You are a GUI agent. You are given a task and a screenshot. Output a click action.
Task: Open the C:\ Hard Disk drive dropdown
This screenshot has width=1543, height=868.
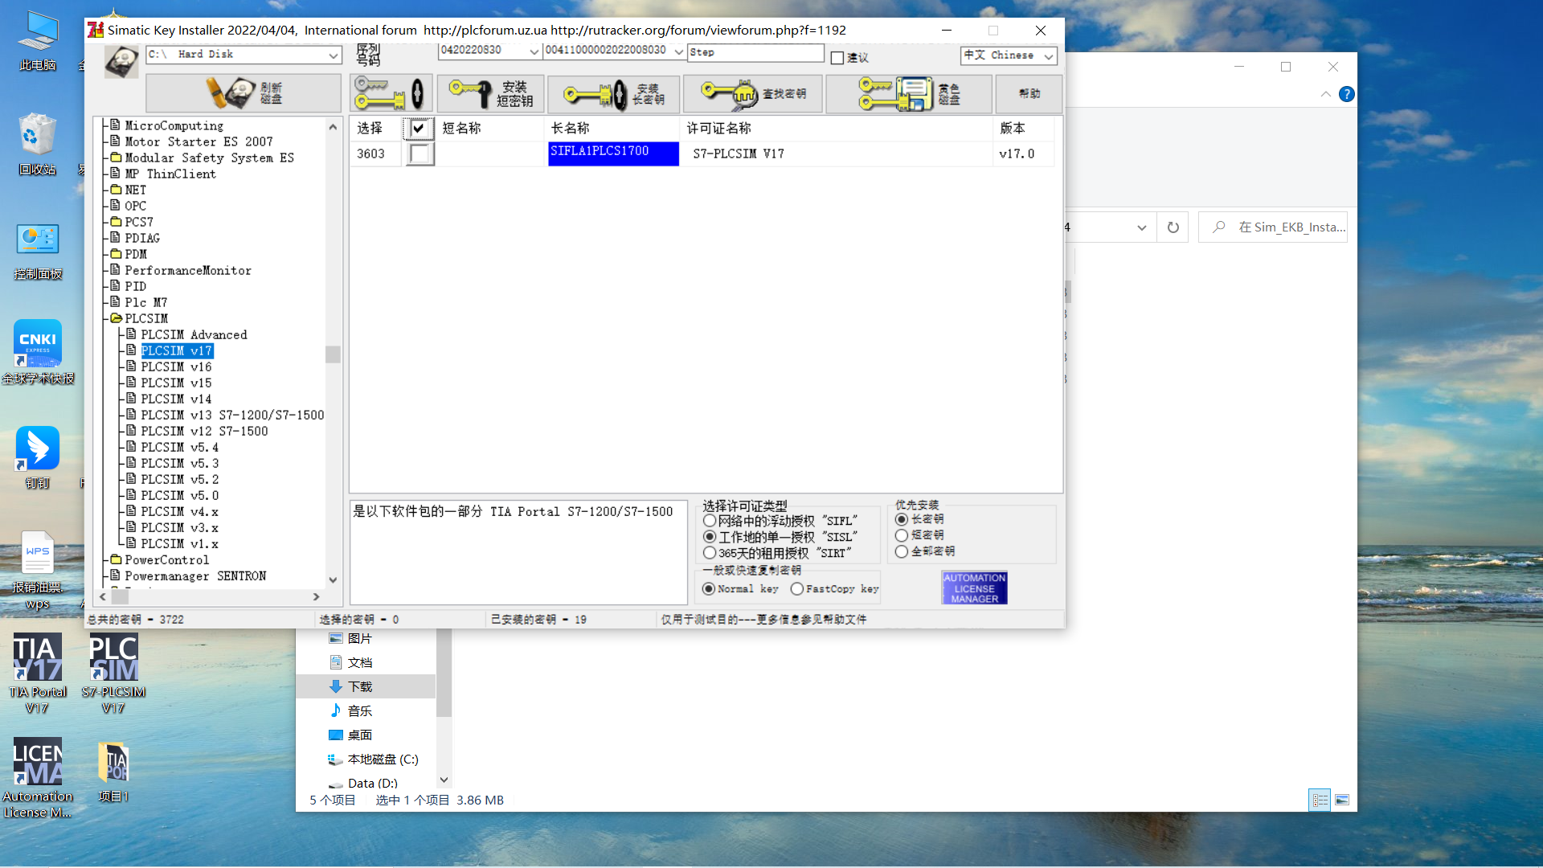coord(333,55)
